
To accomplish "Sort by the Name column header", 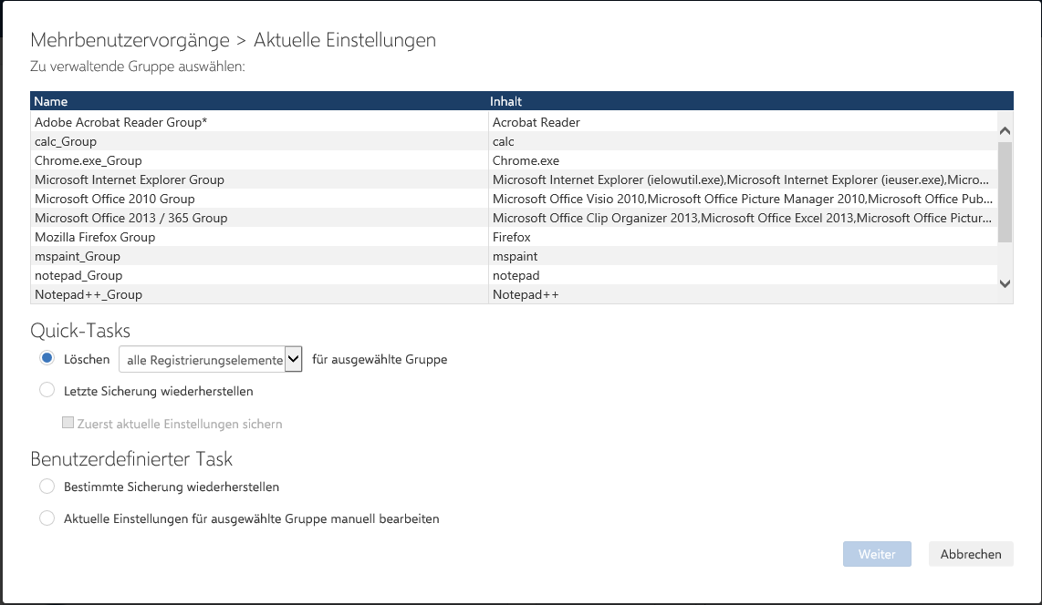I will pos(259,101).
